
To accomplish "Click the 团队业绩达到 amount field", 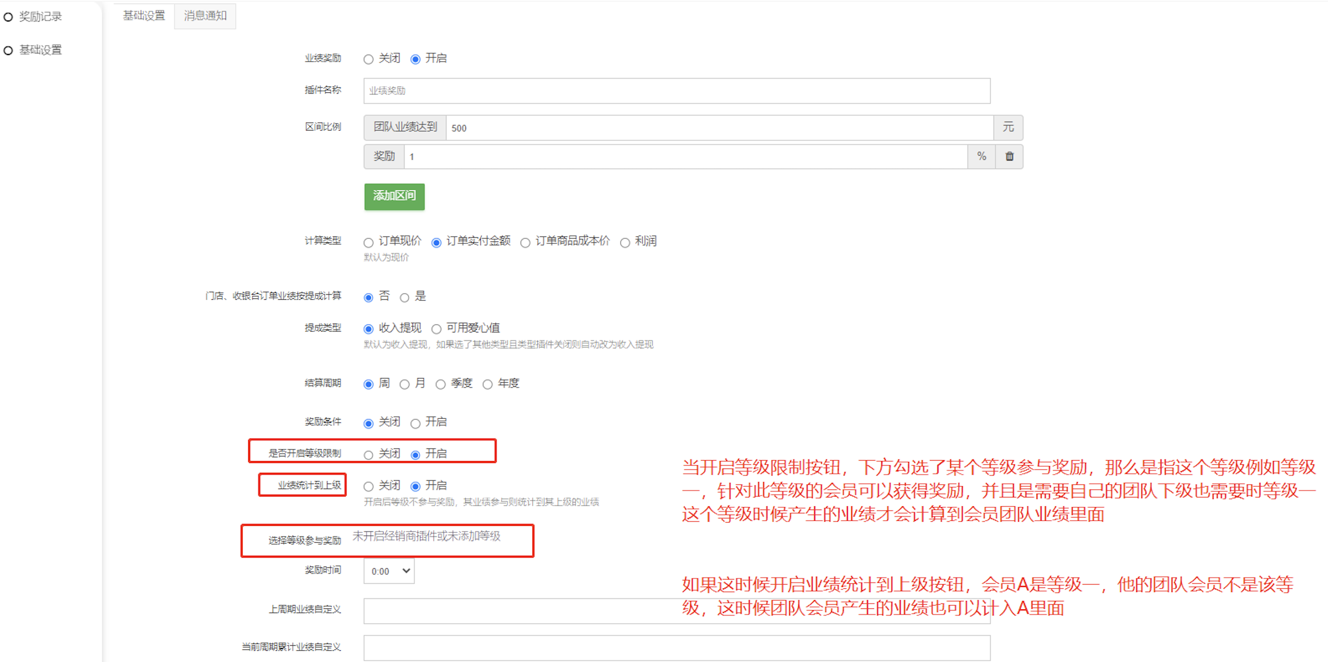I will [x=719, y=128].
